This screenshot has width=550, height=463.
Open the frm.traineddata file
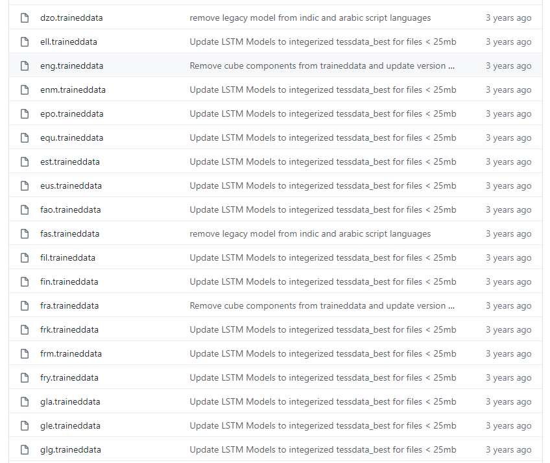pos(71,353)
